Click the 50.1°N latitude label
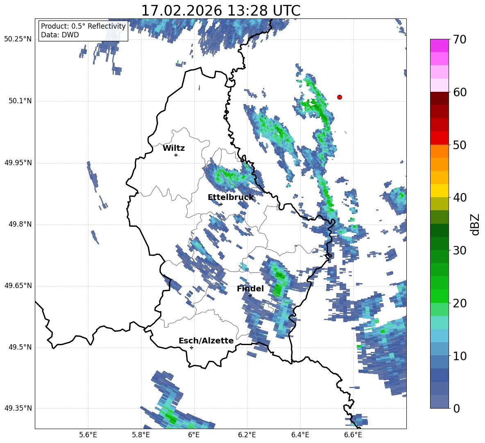The height and width of the screenshot is (443, 485). point(20,101)
